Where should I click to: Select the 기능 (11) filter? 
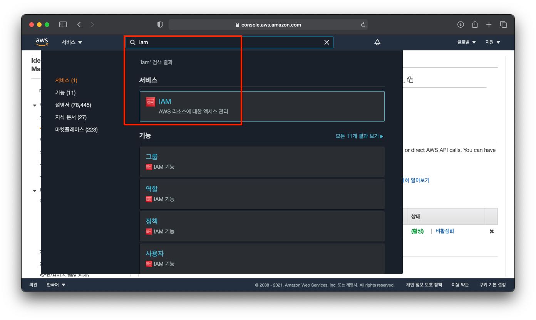(x=65, y=93)
